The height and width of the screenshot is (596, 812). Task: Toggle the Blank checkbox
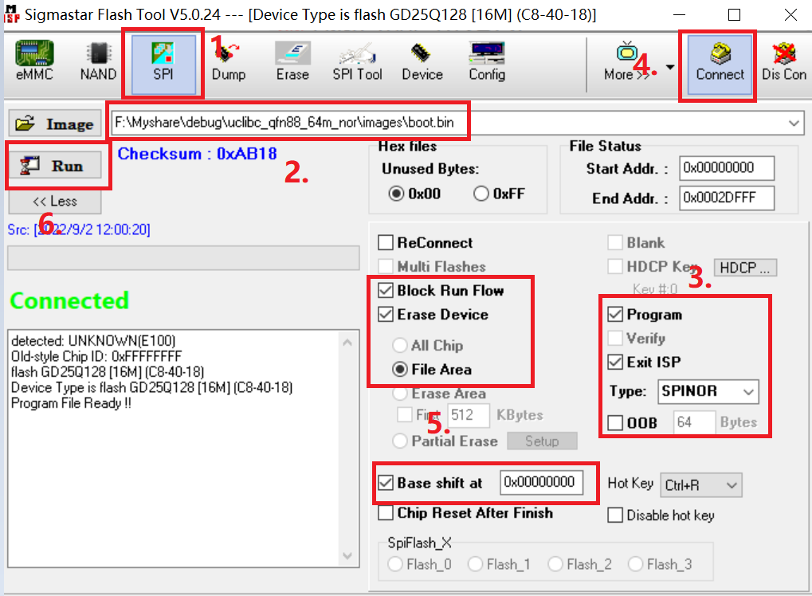615,242
